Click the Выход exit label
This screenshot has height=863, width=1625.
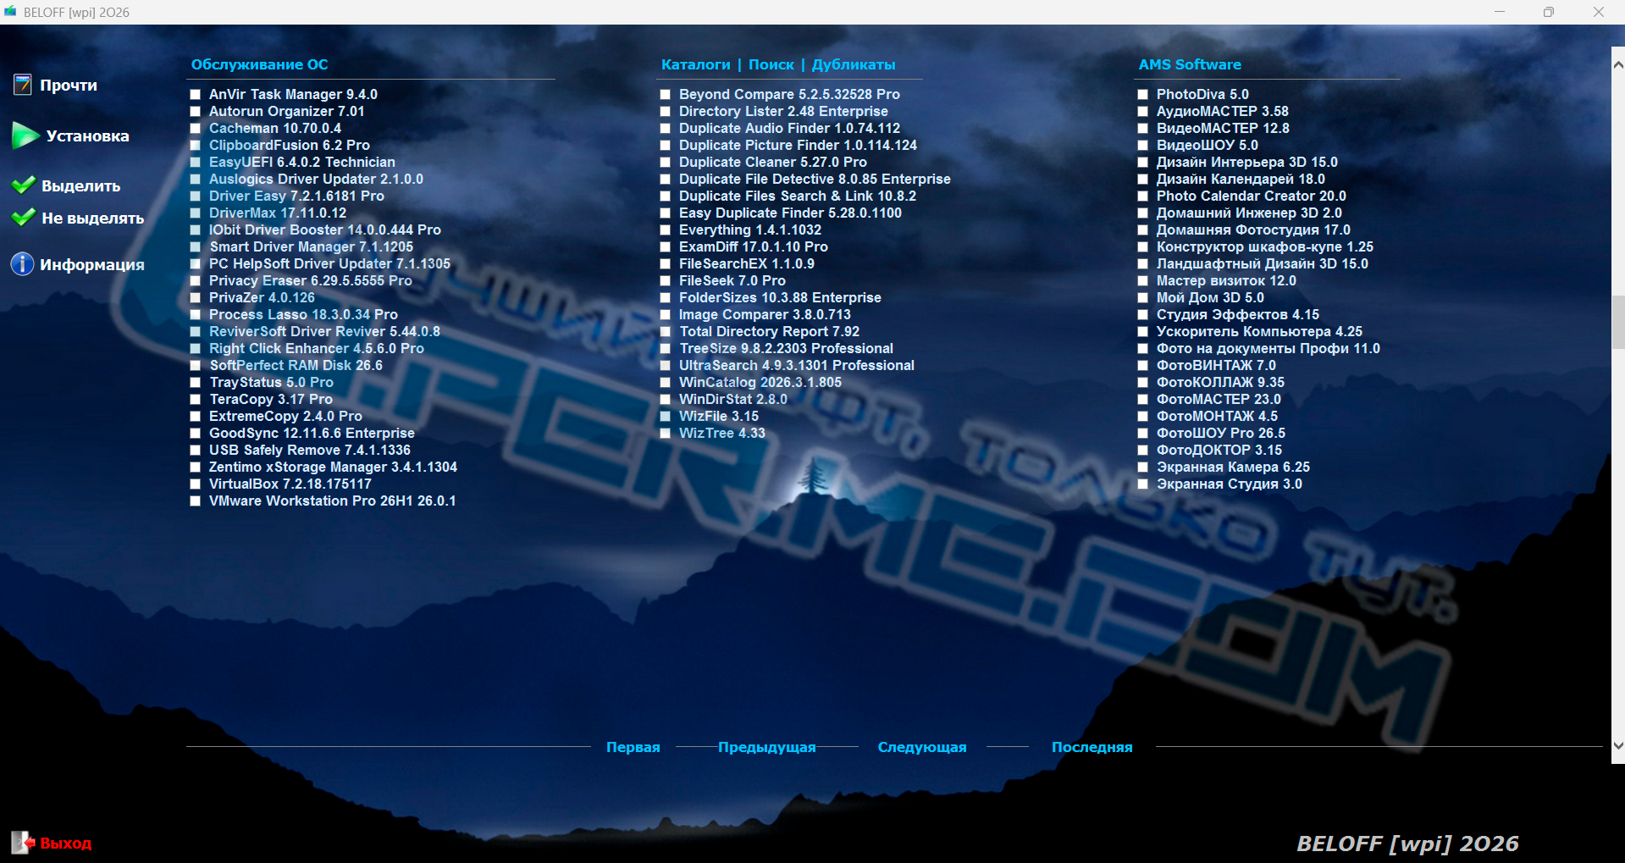[66, 843]
